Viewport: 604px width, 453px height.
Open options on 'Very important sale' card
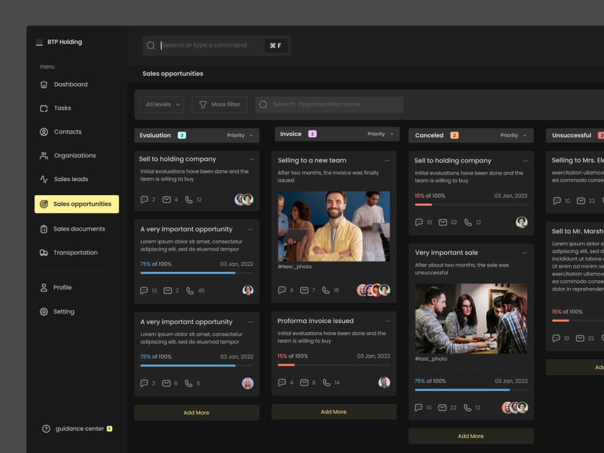(x=524, y=252)
